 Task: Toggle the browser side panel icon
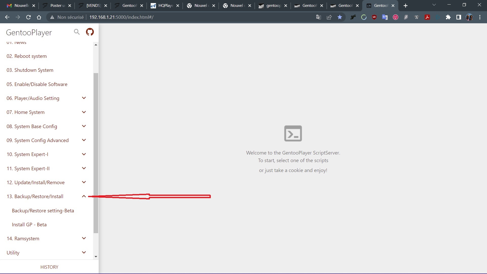tap(459, 17)
